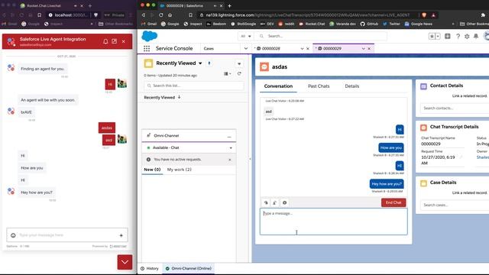Click the transfer chat icon below conversation
Screen dimensions: 489x275
coord(275,202)
